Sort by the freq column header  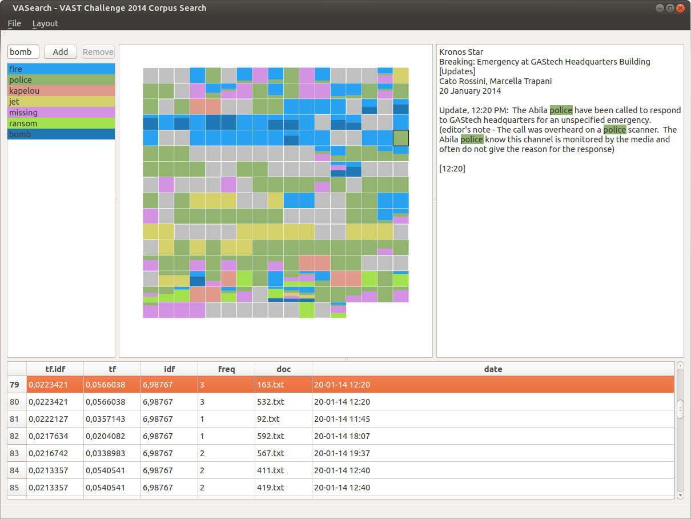tap(227, 369)
